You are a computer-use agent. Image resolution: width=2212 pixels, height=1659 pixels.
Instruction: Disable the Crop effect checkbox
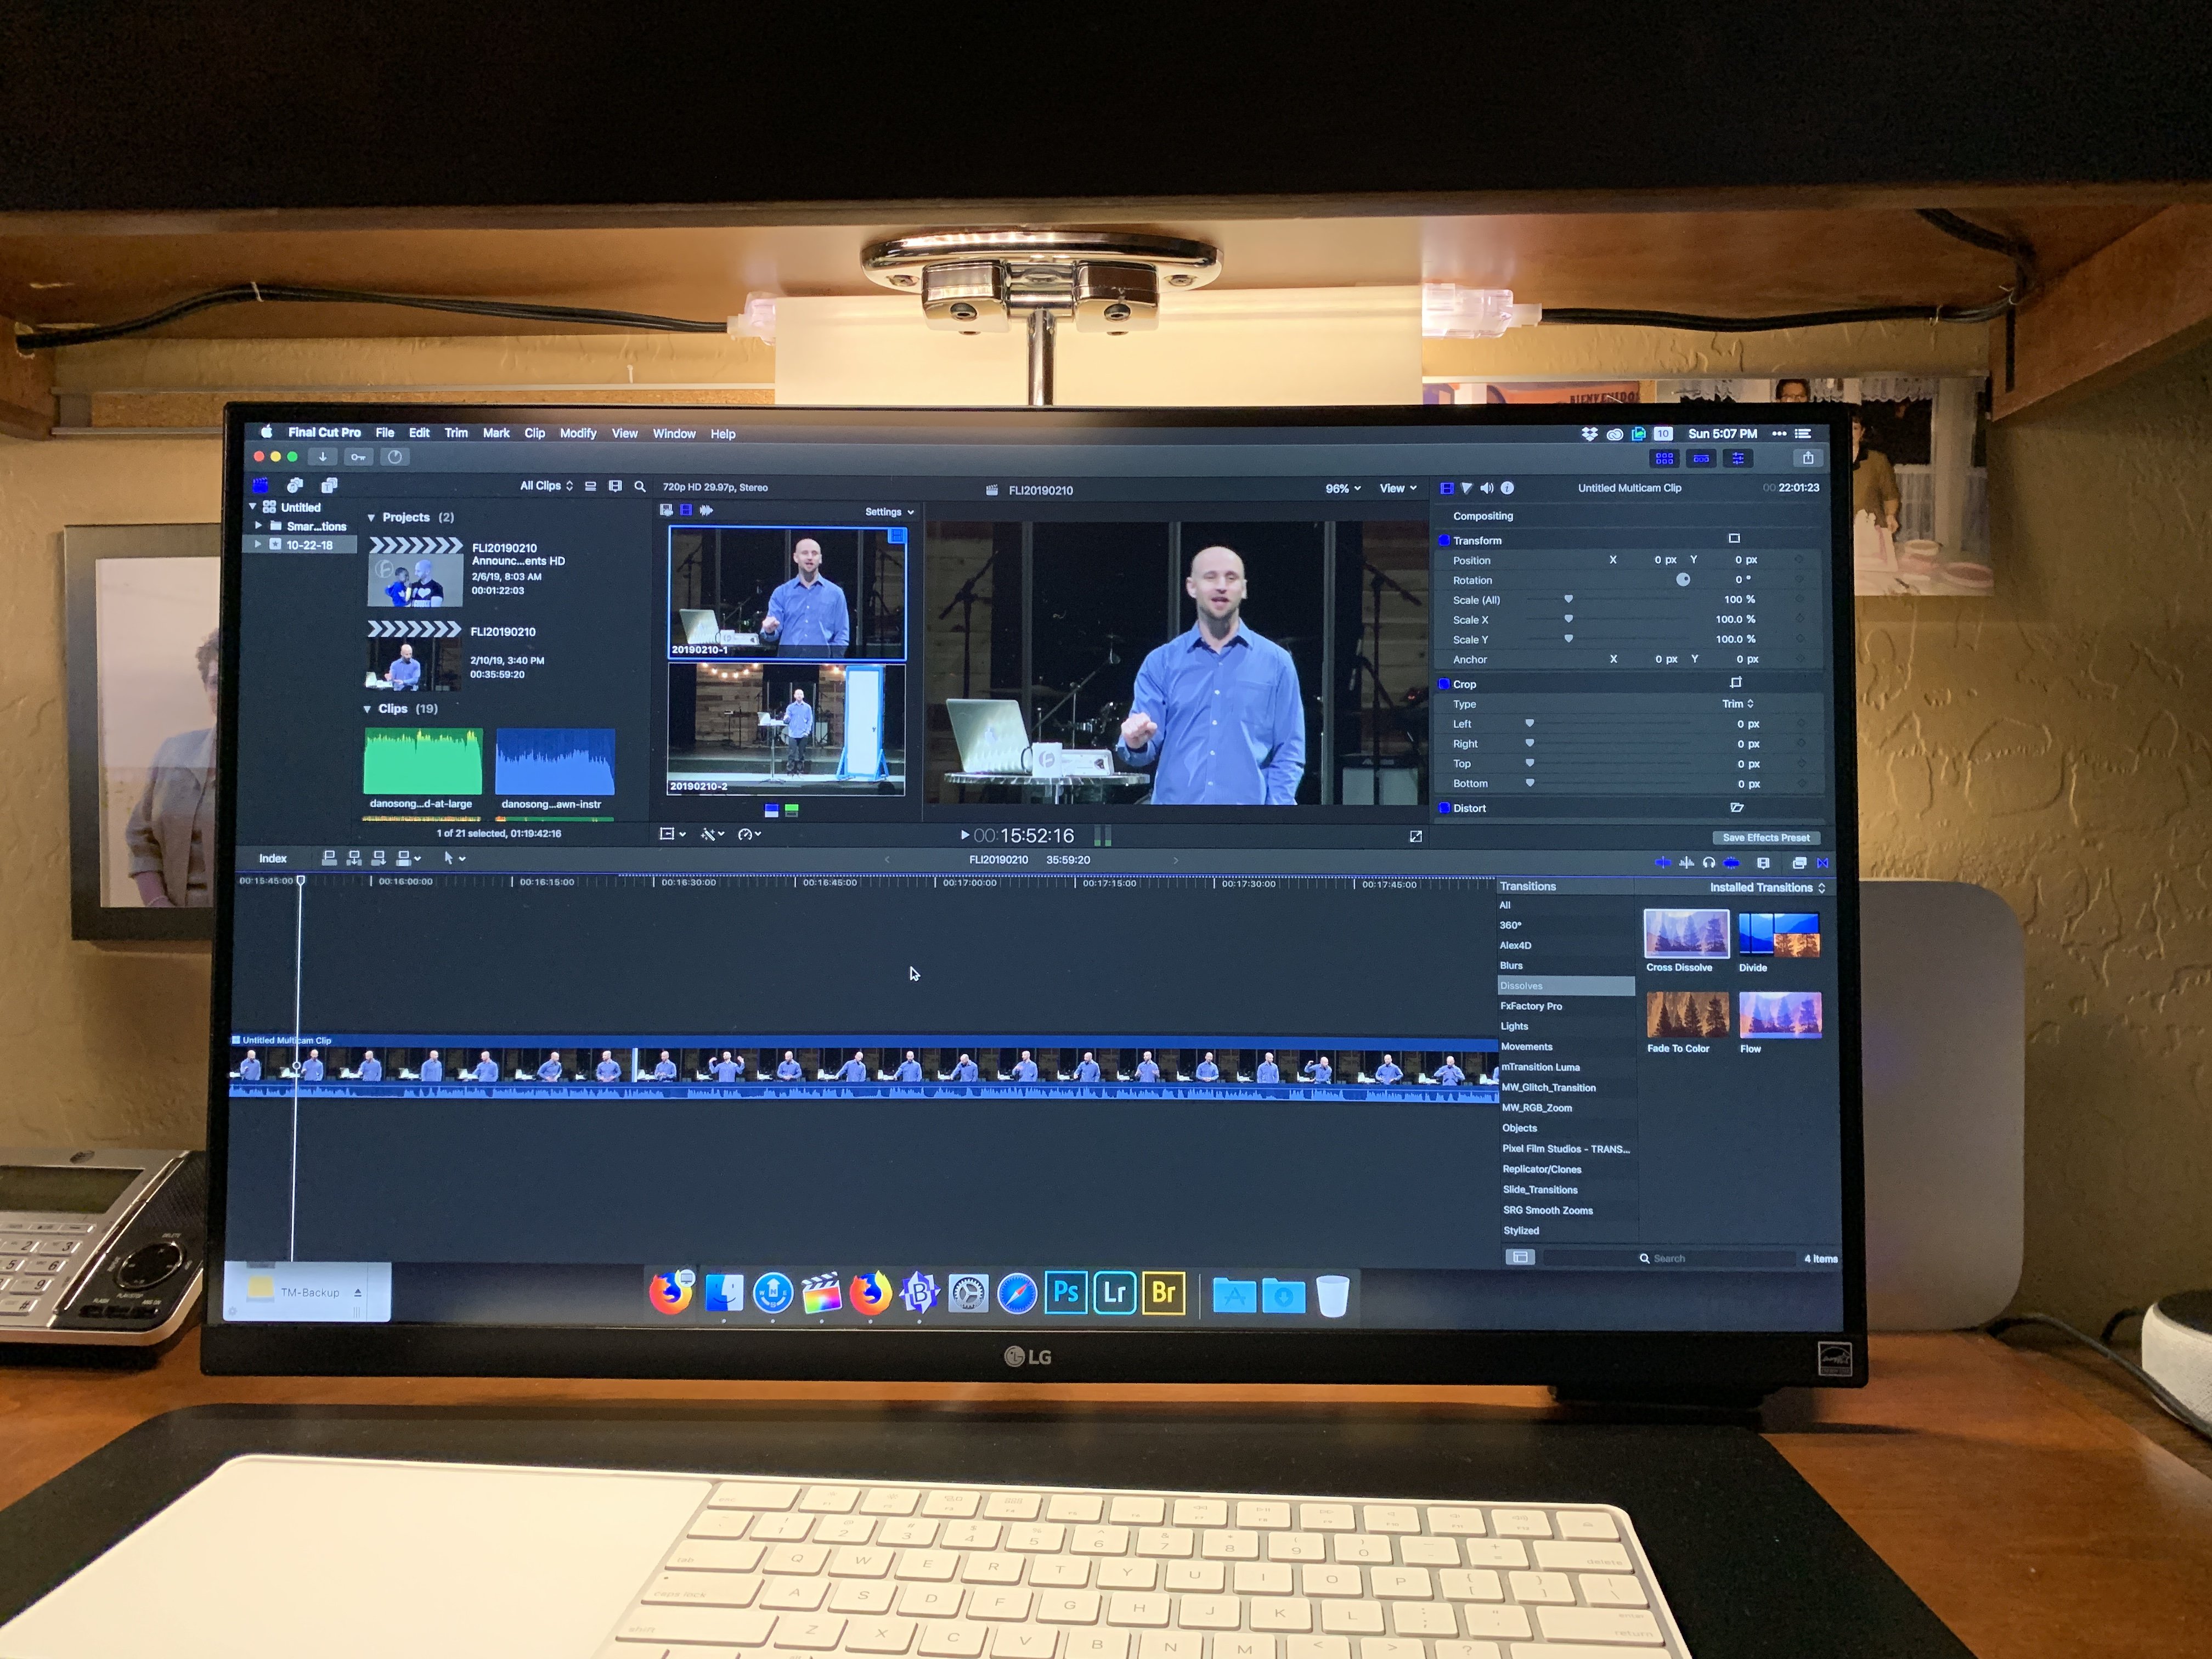(1444, 684)
